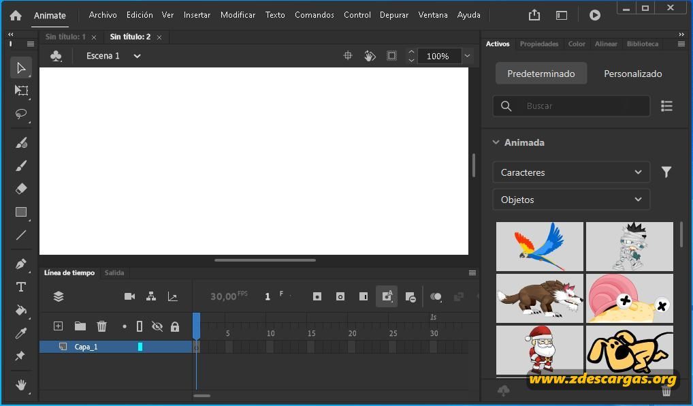Toggle visibility of all layers
The width and height of the screenshot is (693, 406).
point(157,326)
